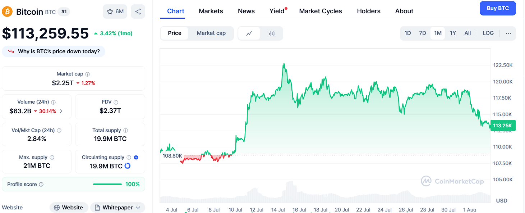
Task: Open the Yield tab
Action: click(277, 11)
